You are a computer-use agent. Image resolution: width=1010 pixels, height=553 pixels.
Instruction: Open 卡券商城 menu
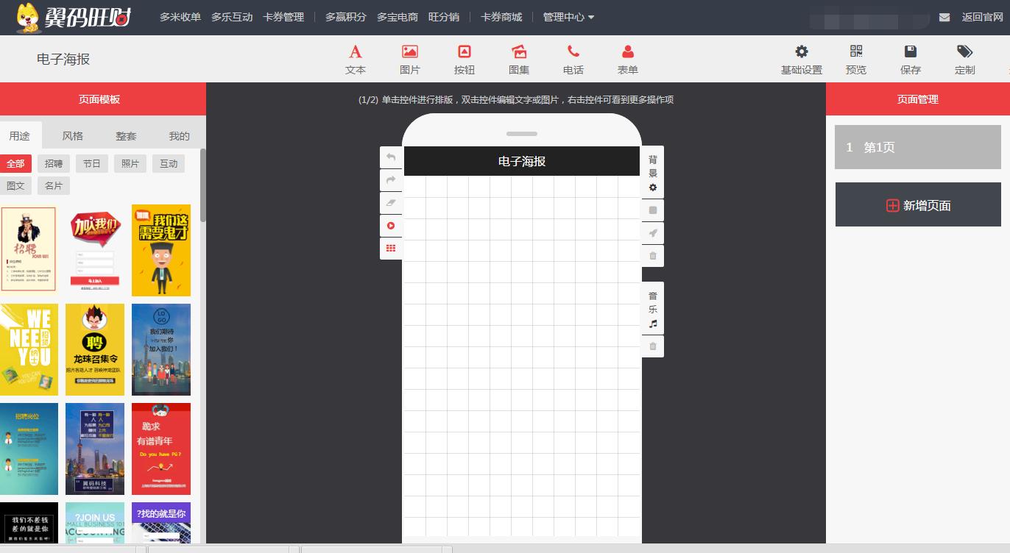coord(501,17)
